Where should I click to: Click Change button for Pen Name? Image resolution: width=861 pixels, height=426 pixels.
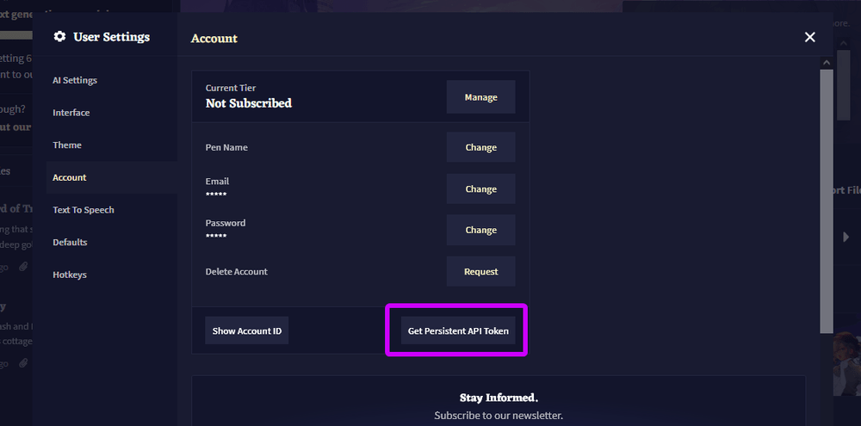coord(480,147)
